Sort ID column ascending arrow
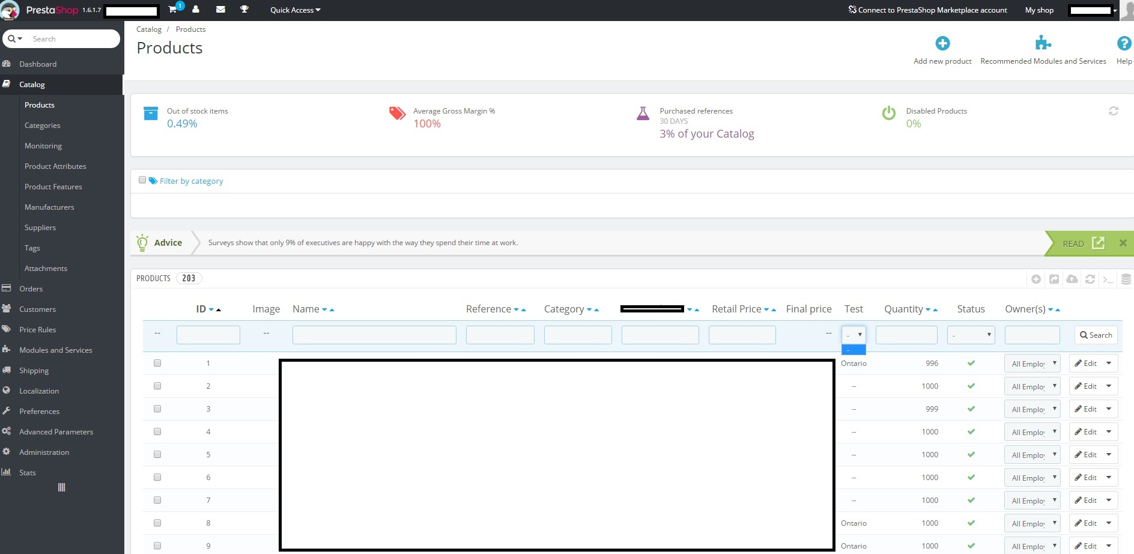The height and width of the screenshot is (554, 1134). tap(219, 310)
